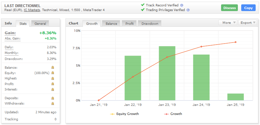Click the Drawdown label in Info panel
The width and height of the screenshot is (260, 125).
point(14,59)
